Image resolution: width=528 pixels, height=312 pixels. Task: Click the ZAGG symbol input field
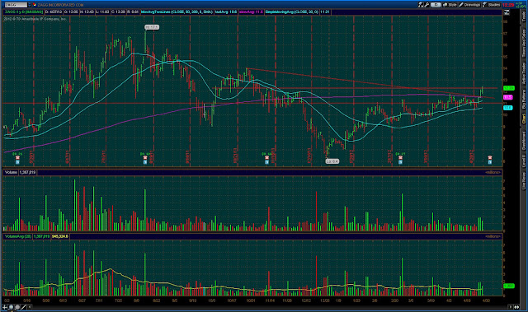[x=16, y=5]
